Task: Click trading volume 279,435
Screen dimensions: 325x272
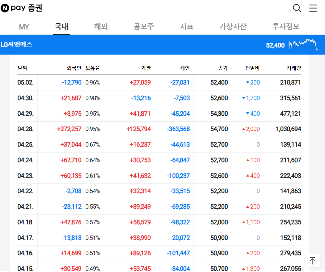Action: click(291, 253)
